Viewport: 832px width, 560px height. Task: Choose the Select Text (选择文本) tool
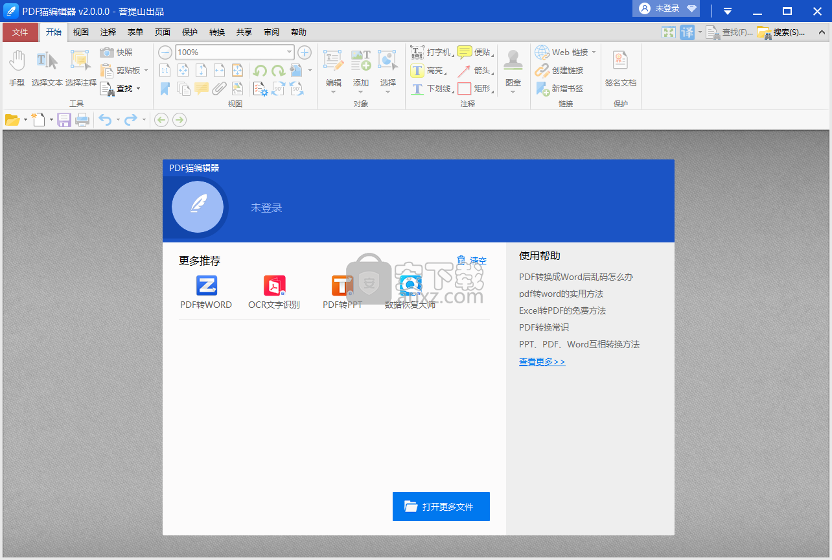coord(47,69)
